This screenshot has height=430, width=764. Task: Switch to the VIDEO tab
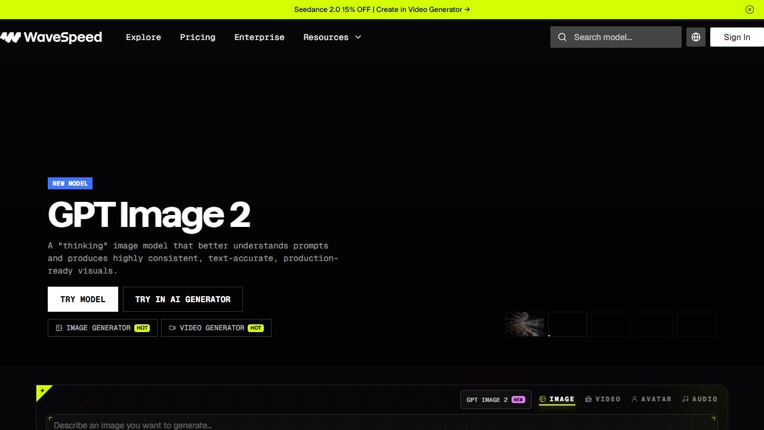pyautogui.click(x=603, y=399)
